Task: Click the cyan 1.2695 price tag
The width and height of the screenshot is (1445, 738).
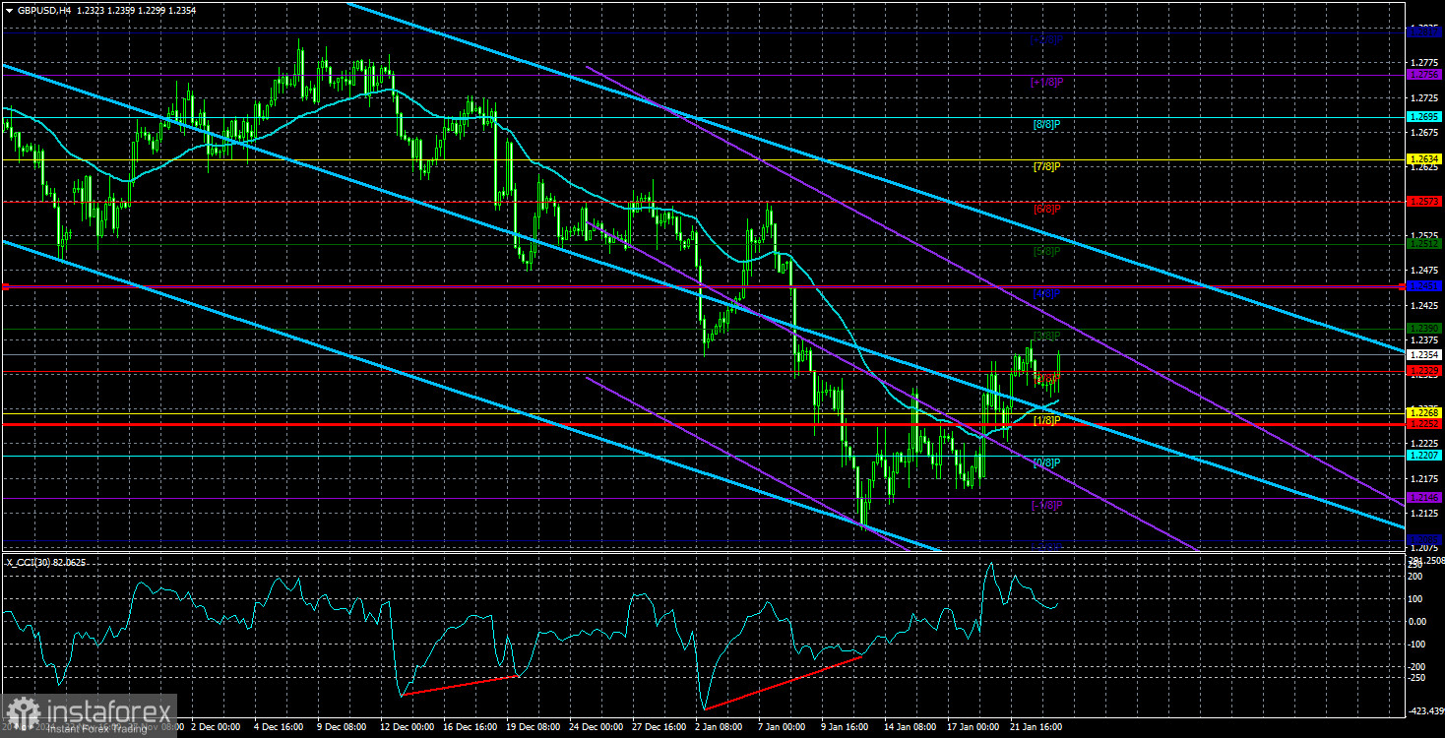Action: pos(1424,117)
